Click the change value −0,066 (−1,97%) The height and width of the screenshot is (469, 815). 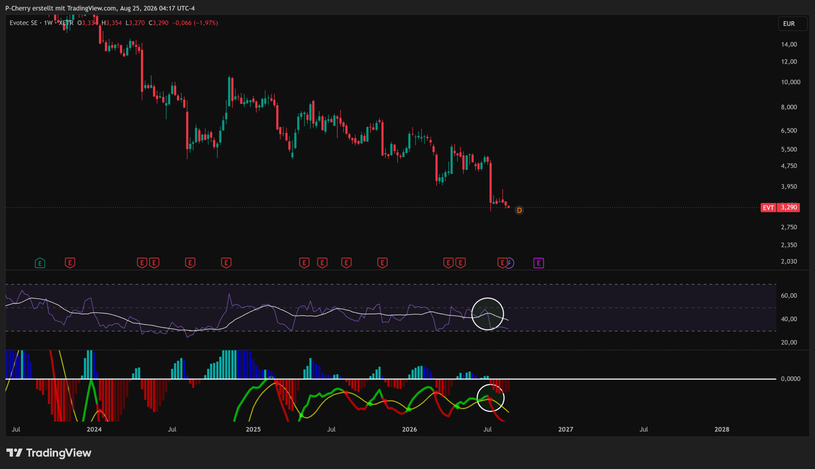pos(195,23)
